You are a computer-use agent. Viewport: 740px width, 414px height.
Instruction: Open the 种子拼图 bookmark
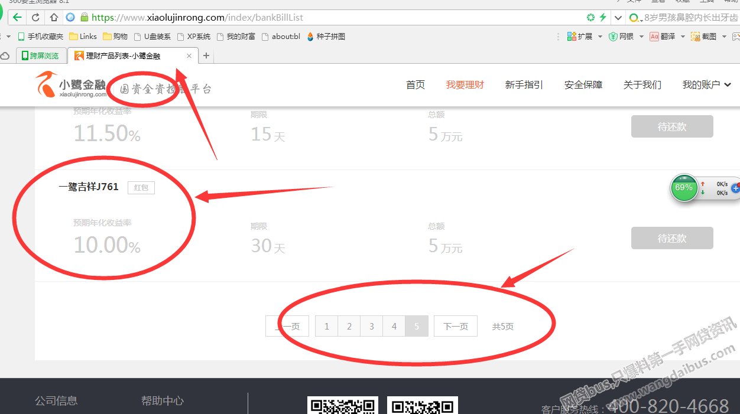click(326, 37)
